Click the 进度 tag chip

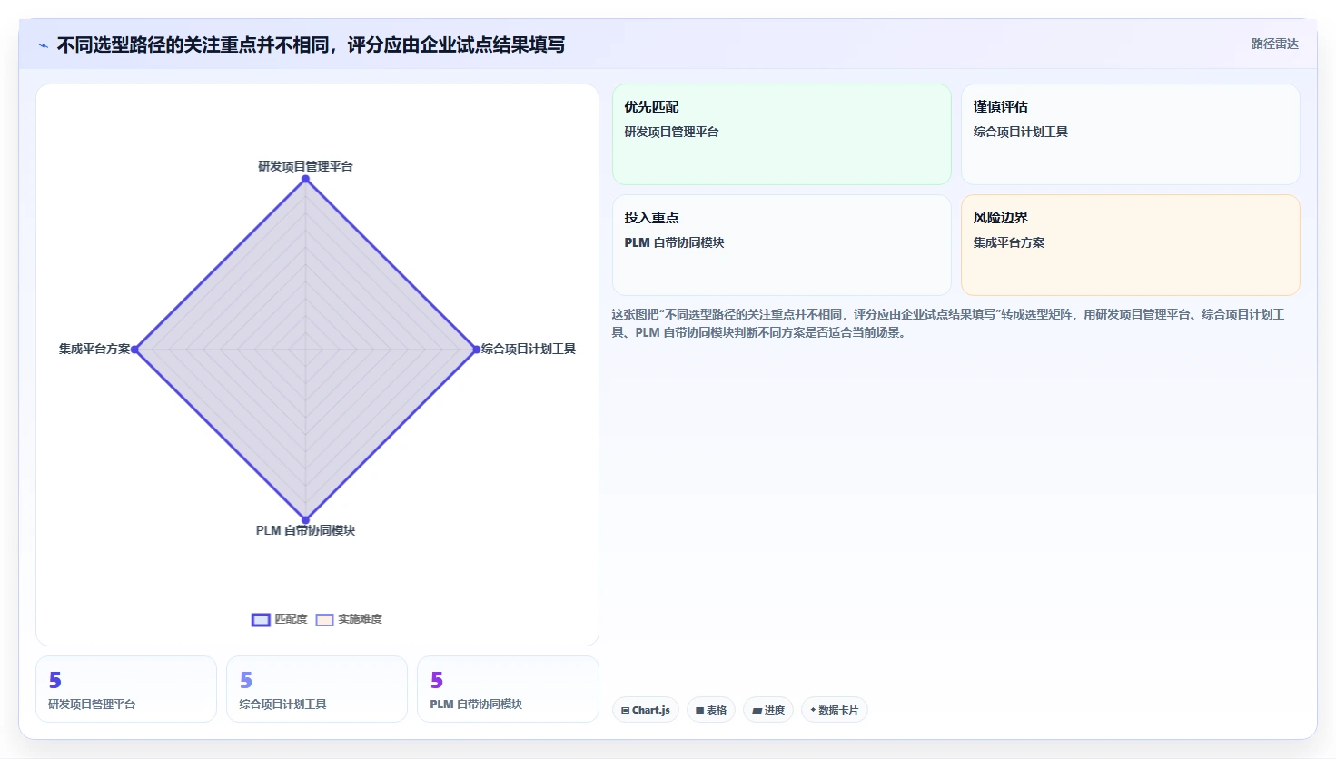tap(768, 710)
